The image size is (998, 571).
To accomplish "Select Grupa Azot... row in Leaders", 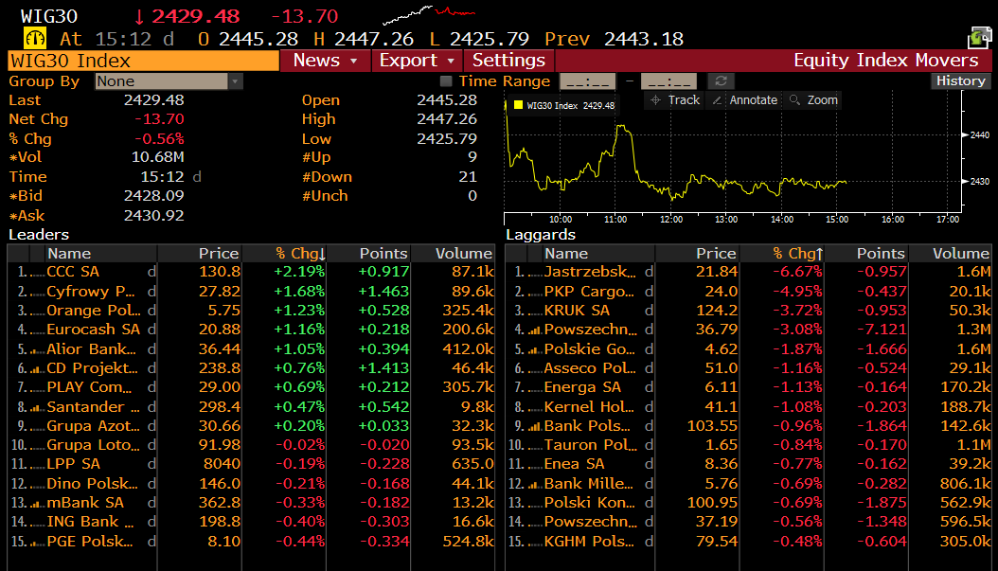I will point(251,426).
